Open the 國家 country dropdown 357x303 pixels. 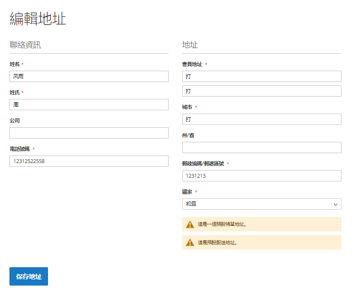coord(261,204)
